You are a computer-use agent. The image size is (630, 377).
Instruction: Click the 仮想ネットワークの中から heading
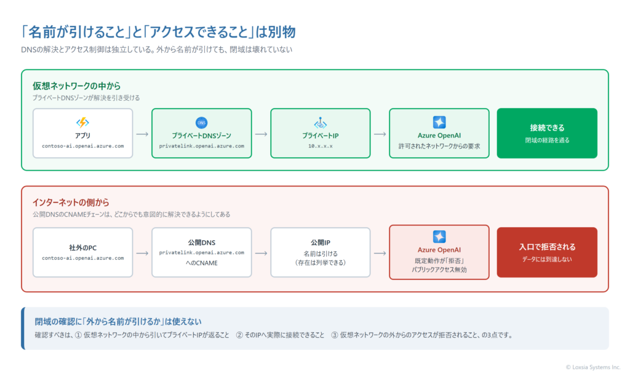(x=77, y=86)
